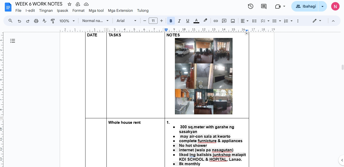Open the version history clock icon

[251, 6]
